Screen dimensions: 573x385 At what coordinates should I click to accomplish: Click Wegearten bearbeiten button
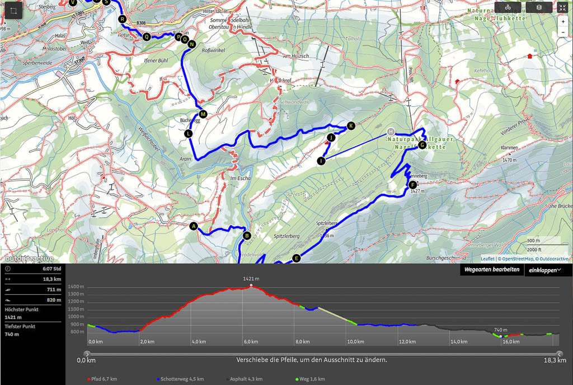pyautogui.click(x=491, y=270)
